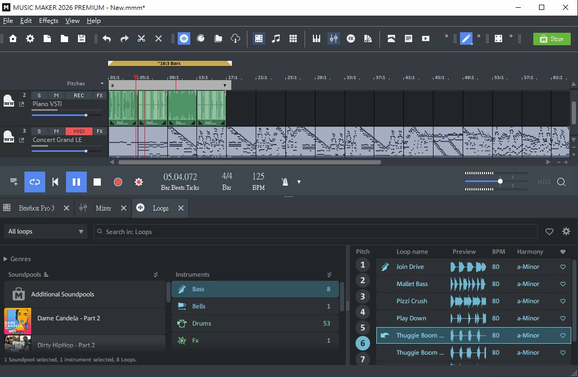
Task: Select pitch 6 for the loop
Action: [x=363, y=343]
